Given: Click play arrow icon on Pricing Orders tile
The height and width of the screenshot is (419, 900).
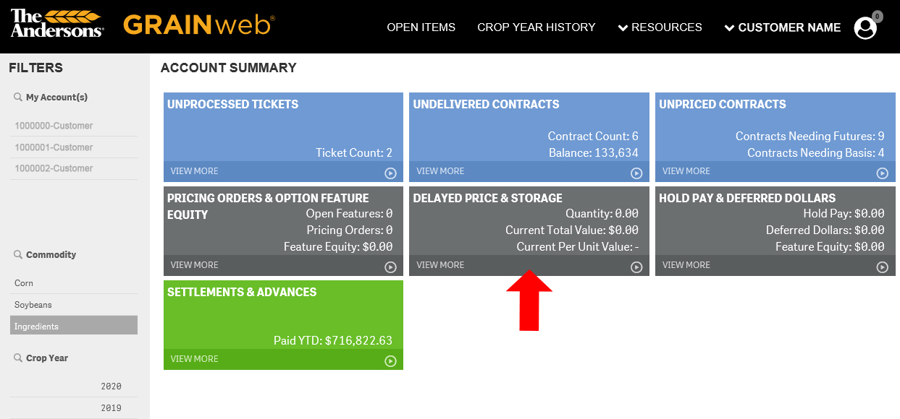Looking at the screenshot, I should click(x=390, y=267).
